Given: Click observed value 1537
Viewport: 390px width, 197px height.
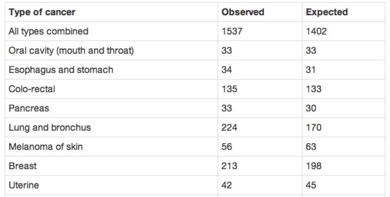Looking at the screenshot, I should (x=232, y=31).
